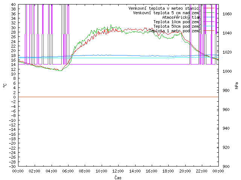
Task: Click the '°C' left axis title
Action: coord(5,85)
